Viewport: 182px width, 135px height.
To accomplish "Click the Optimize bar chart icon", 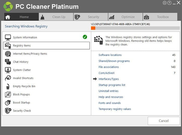I will (x=112, y=17).
